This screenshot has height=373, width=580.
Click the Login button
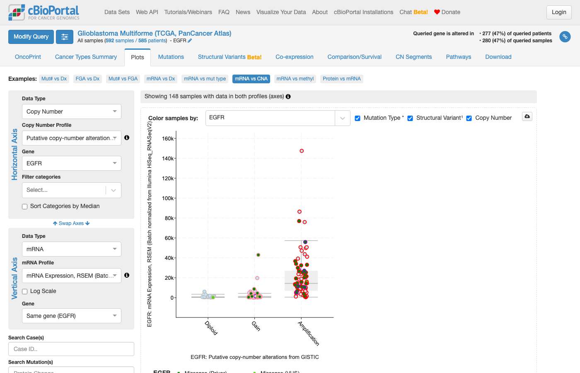559,12
